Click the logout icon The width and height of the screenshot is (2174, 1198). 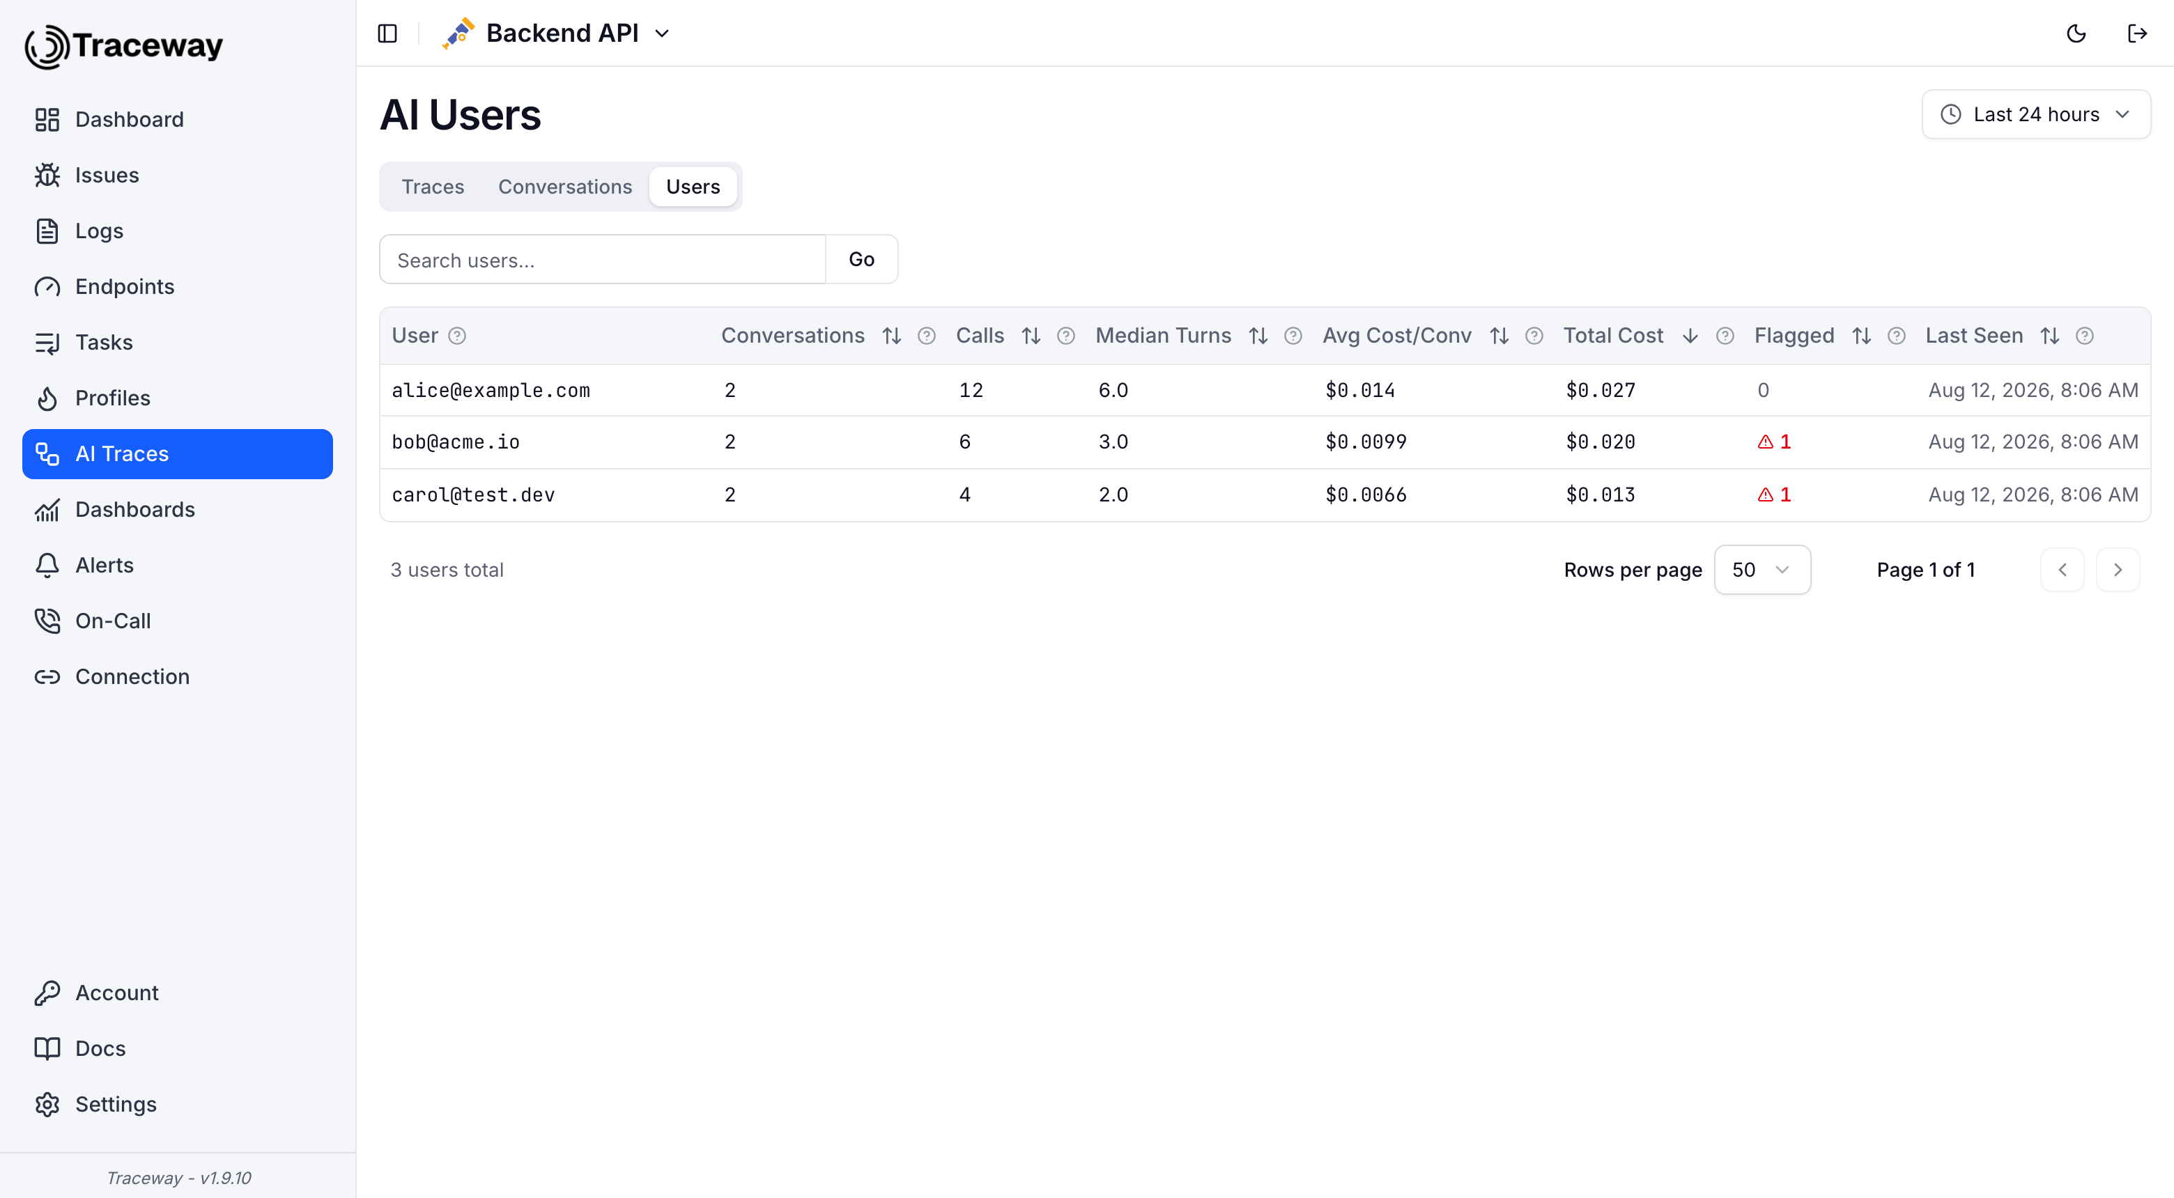(x=2137, y=33)
